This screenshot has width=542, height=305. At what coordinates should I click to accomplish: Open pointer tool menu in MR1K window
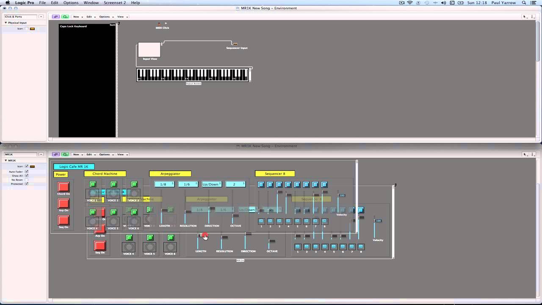point(525,154)
